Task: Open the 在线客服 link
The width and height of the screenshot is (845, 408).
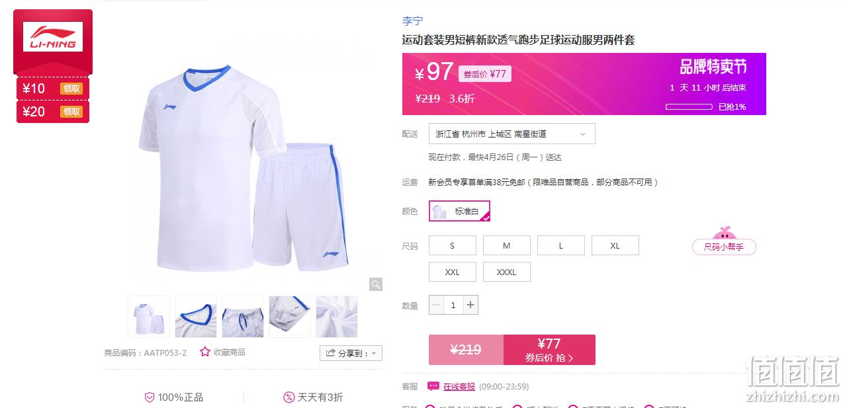Action: (x=459, y=386)
